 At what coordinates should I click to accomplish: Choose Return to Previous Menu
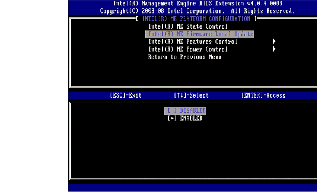tap(185, 57)
